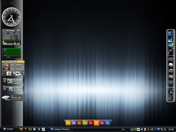Switch to Adobe Photoshop taskbar window

tap(61, 129)
